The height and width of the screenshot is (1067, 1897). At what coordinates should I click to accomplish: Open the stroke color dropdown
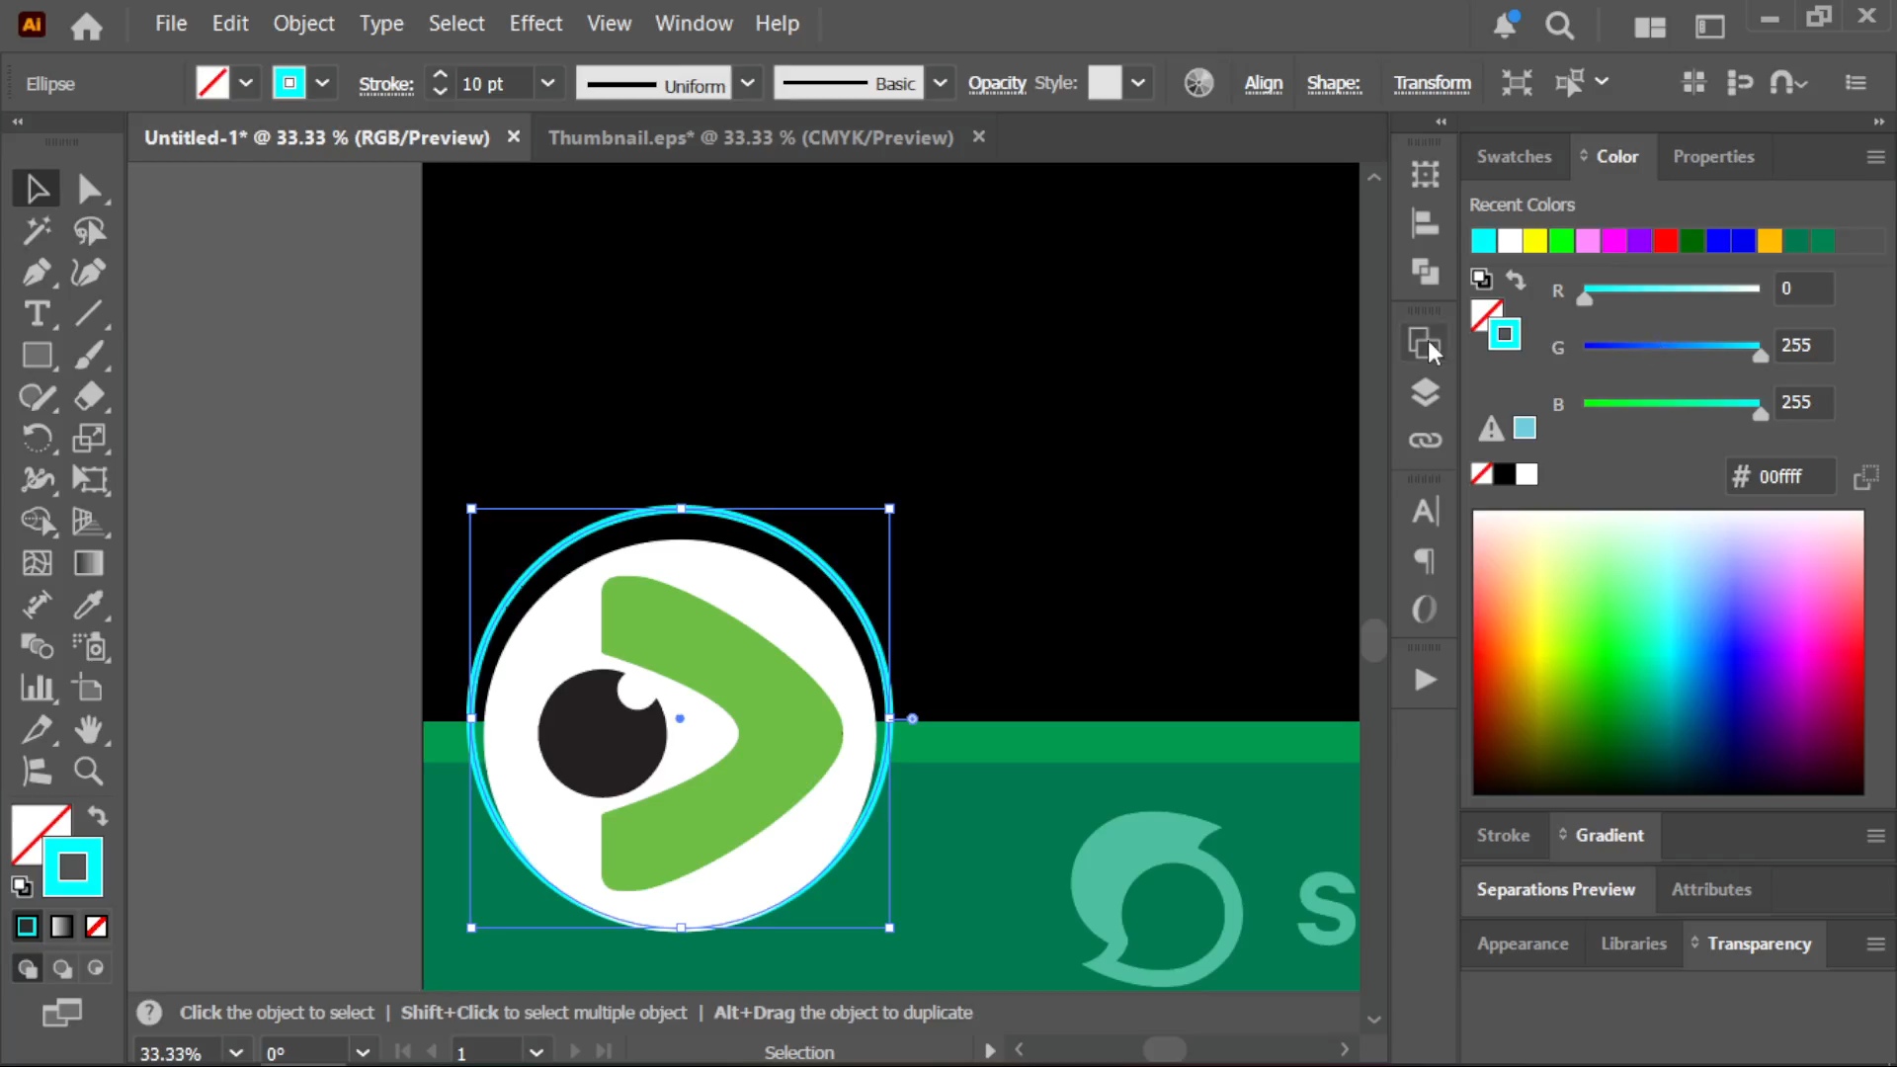pyautogui.click(x=322, y=83)
